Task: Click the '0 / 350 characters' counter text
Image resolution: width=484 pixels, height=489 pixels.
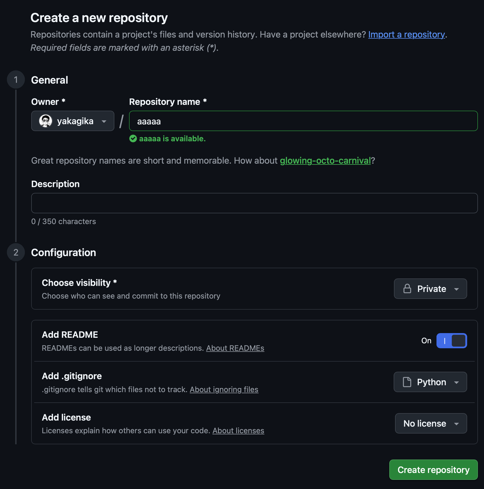Action: click(x=64, y=221)
